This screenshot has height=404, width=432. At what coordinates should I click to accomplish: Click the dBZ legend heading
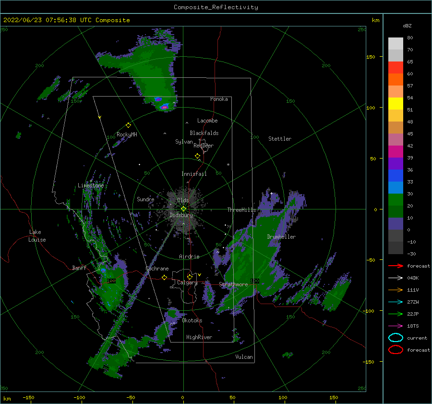click(407, 25)
